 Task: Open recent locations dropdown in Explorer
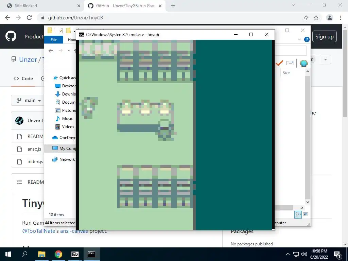[69, 51]
